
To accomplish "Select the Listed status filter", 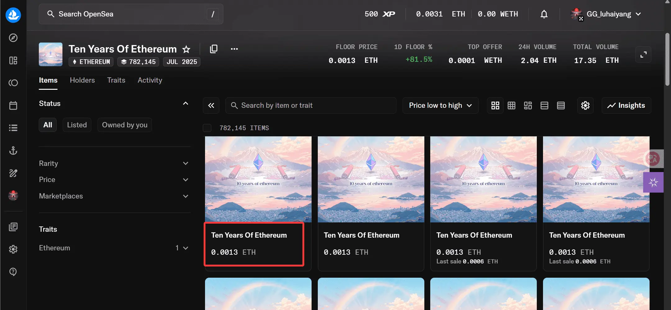I will click(77, 125).
